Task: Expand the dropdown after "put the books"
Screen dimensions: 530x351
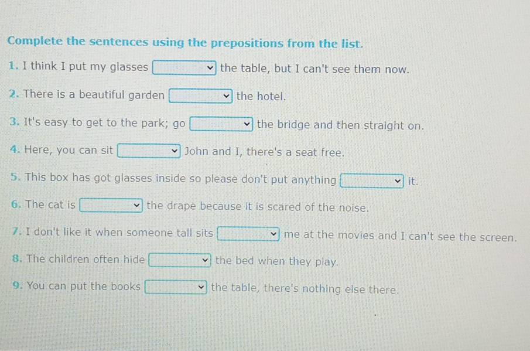Action: point(176,288)
